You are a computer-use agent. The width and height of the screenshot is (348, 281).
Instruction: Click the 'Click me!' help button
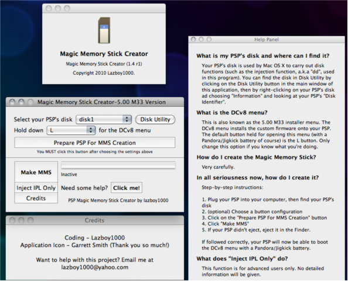(127, 188)
